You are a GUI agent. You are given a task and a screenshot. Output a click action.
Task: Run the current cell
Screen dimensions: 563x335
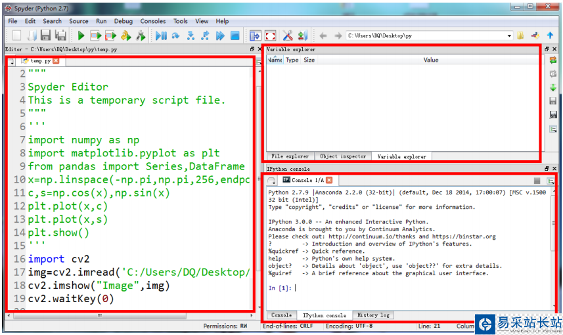click(x=96, y=35)
